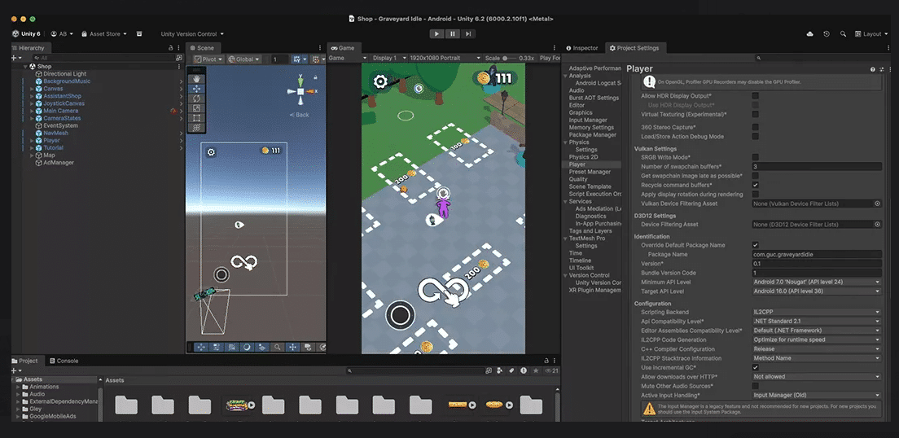The image size is (899, 438).
Task: Enable Allow HDR Display Output checkbox
Action: (756, 96)
